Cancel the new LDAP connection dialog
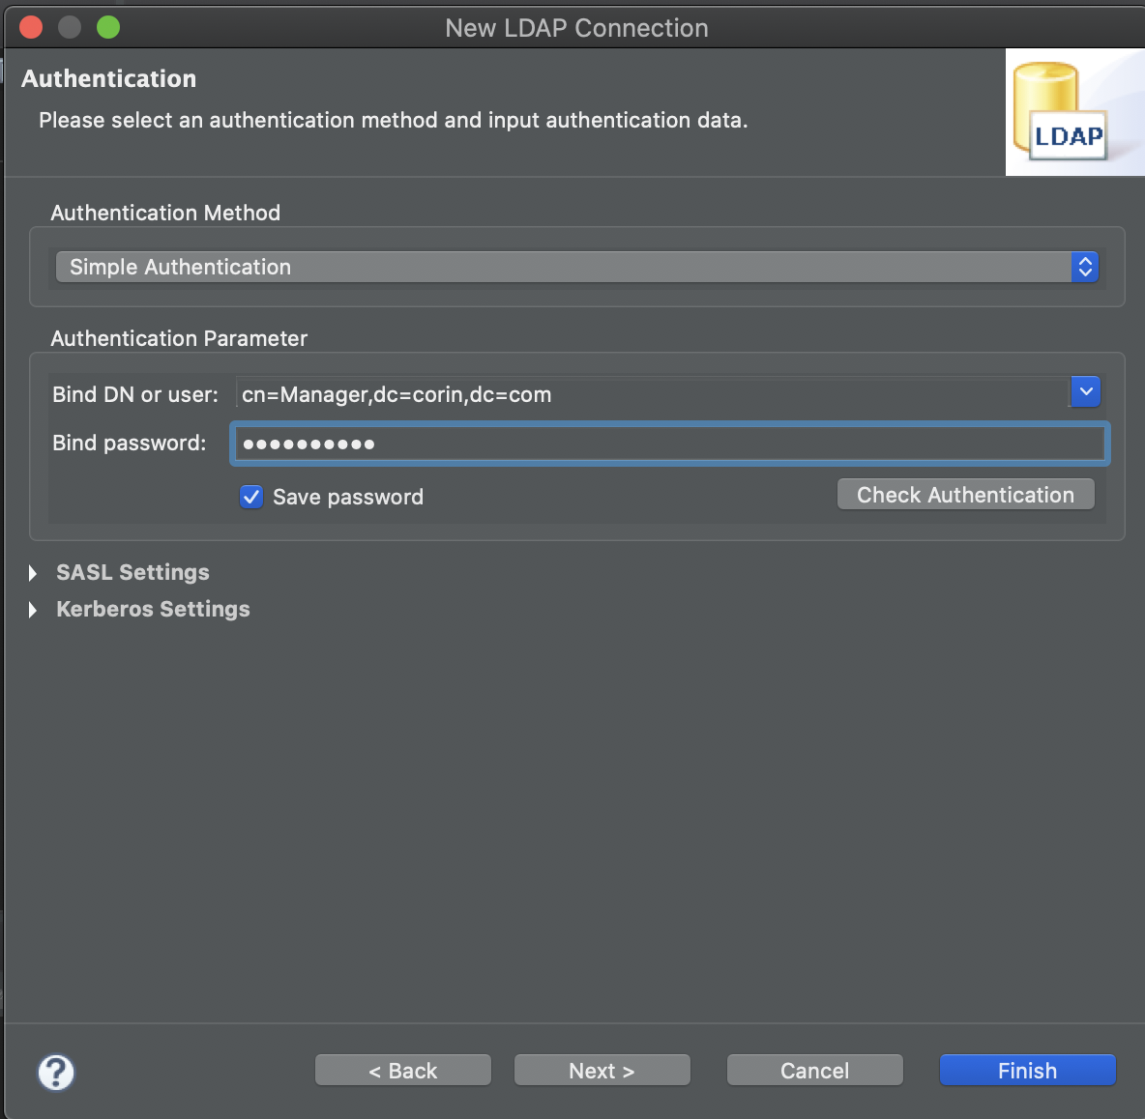Viewport: 1145px width, 1119px height. 815,1070
